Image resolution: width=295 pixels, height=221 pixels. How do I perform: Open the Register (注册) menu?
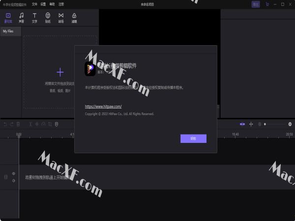coord(61,4)
